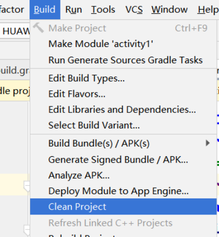Open the Tools menu

103,10
